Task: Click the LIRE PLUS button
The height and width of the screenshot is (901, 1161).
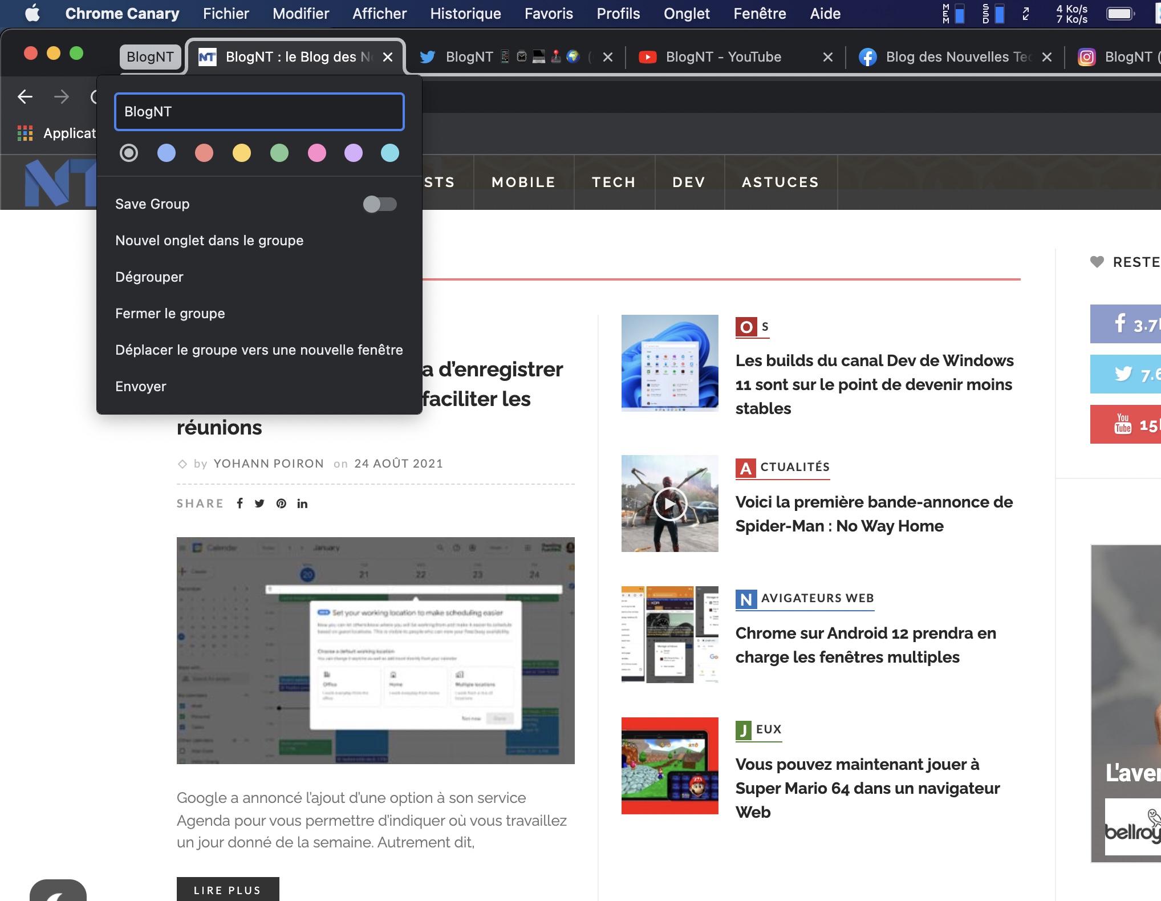Action: (x=228, y=890)
